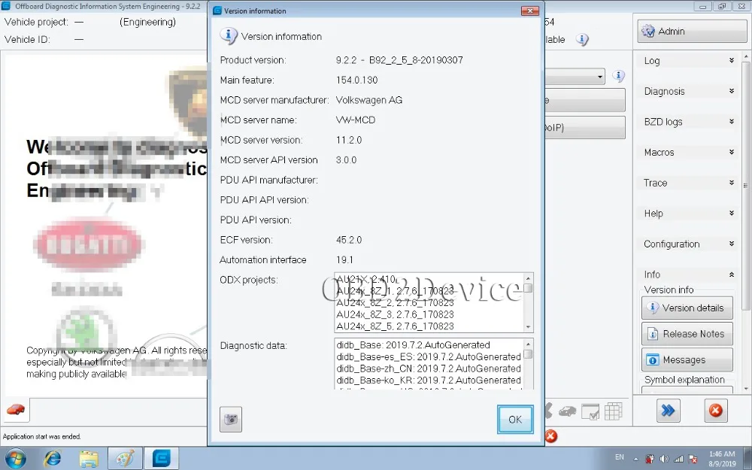Expand the Macros panel
Screen dimensions: 752x470
[687, 152]
